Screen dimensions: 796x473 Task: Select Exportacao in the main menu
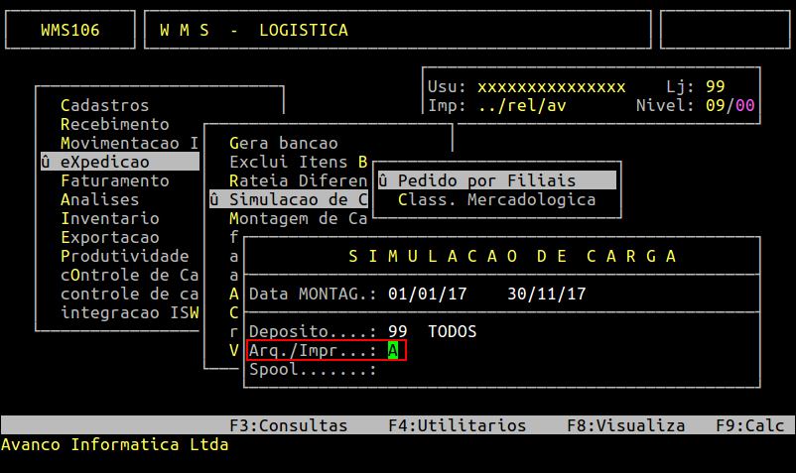tap(109, 237)
